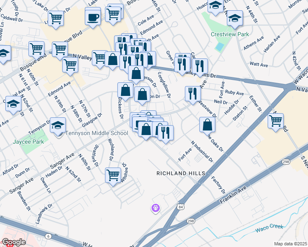Click the Map data ©2025 attribution
This screenshot has width=308, height=247.
click(290, 244)
